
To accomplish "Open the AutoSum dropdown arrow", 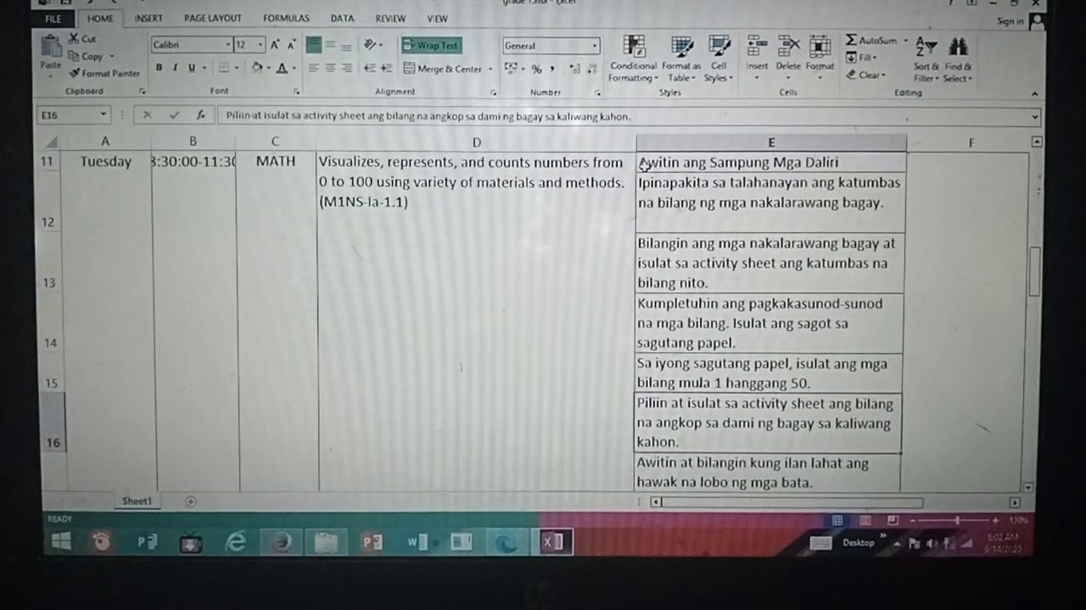I will click(905, 41).
